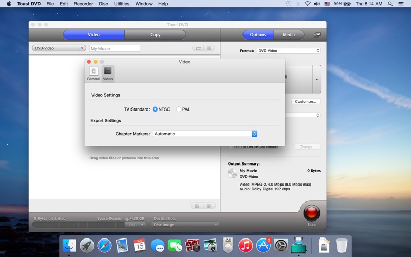
Task: Open the Toast DVD application menu
Action: click(29, 4)
